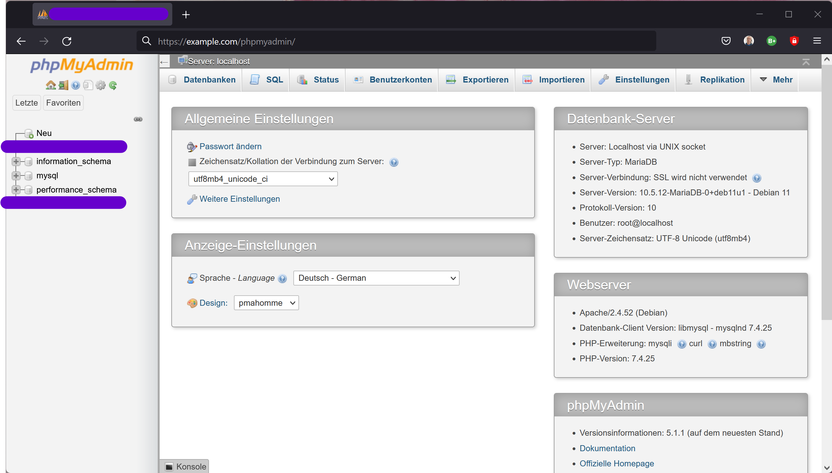Open the Benutzerkonten tab

392,80
